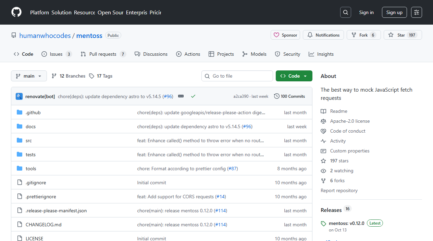433x241 pixels.
Task: Click the tools folder icon
Action: [20, 169]
